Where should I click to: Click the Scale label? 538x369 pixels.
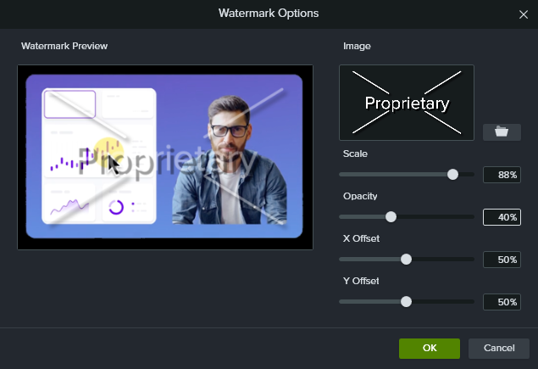click(x=355, y=154)
